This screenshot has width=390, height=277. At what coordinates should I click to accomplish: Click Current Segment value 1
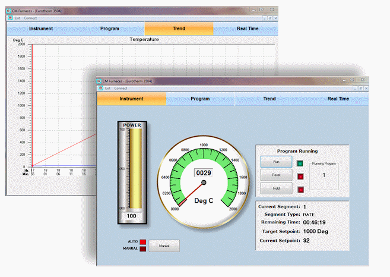click(x=305, y=207)
